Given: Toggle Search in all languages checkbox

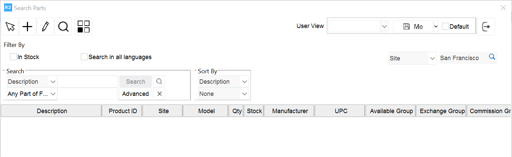Looking at the screenshot, I should [84, 57].
